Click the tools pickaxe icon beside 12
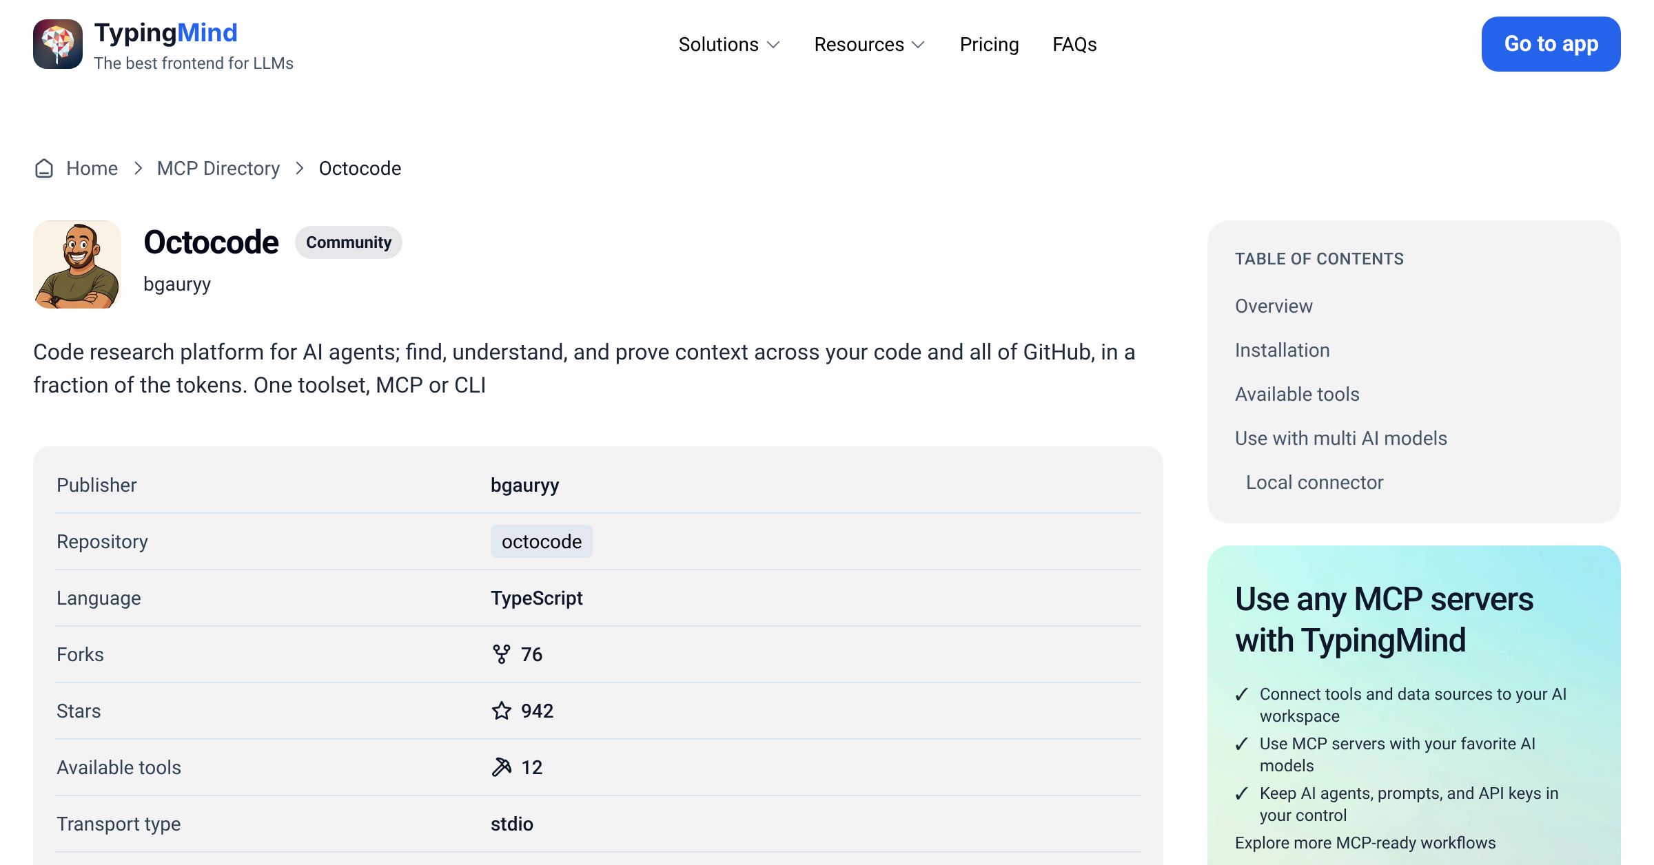This screenshot has width=1654, height=865. coord(502,767)
